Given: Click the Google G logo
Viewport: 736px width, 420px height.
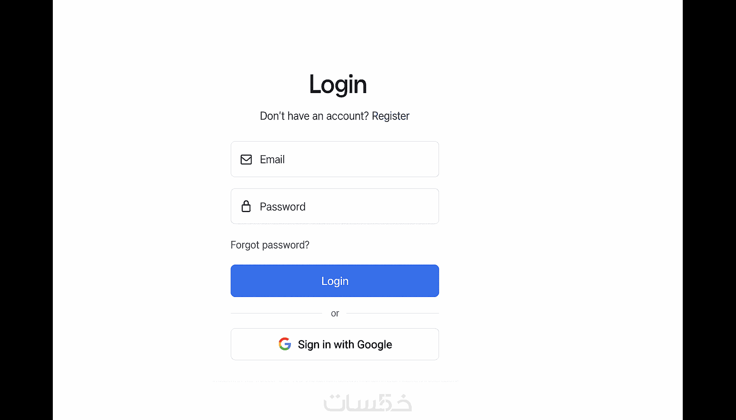Looking at the screenshot, I should (x=285, y=344).
